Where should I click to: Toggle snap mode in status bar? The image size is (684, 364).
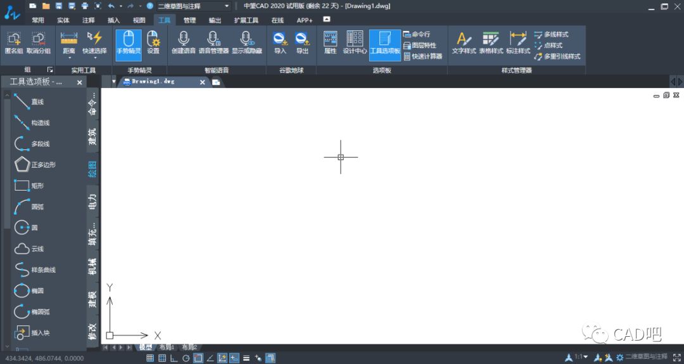click(x=149, y=358)
